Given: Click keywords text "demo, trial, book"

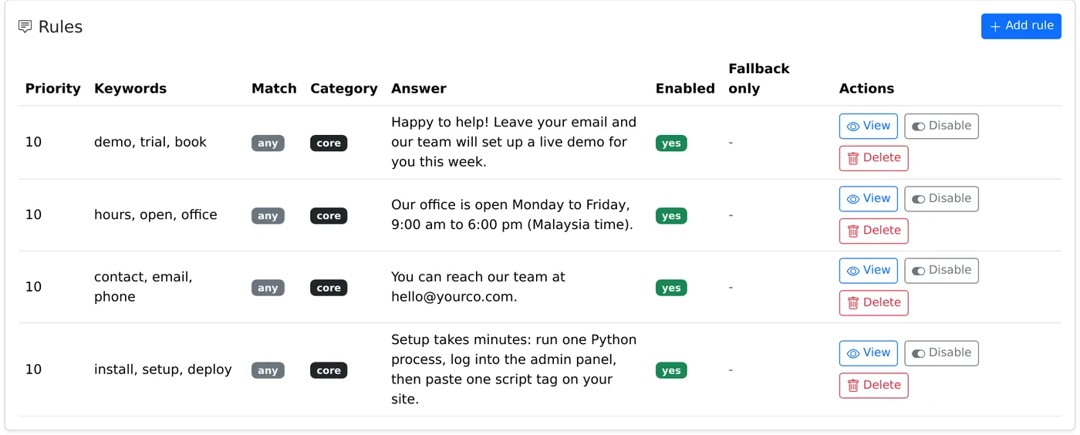Looking at the screenshot, I should click(x=150, y=142).
